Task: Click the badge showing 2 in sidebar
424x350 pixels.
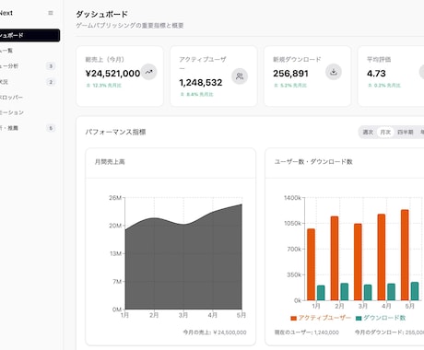Action: pos(51,82)
